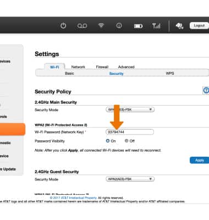Open the Network tab
This screenshot has width=209, height=220.
78,67
